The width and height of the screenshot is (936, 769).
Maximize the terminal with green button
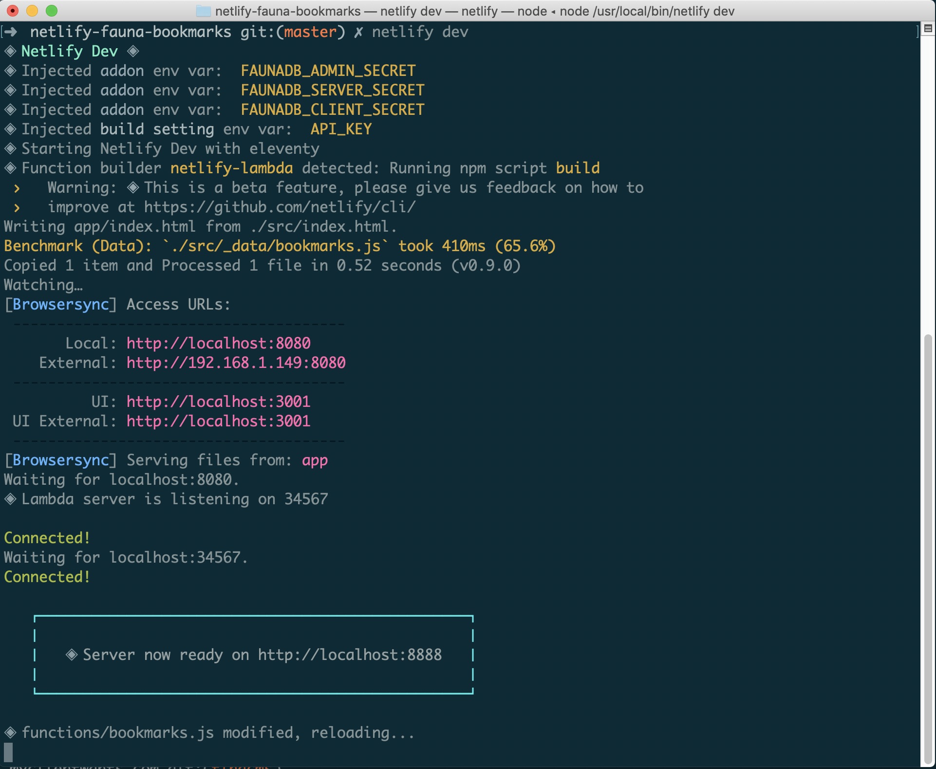pyautogui.click(x=52, y=11)
